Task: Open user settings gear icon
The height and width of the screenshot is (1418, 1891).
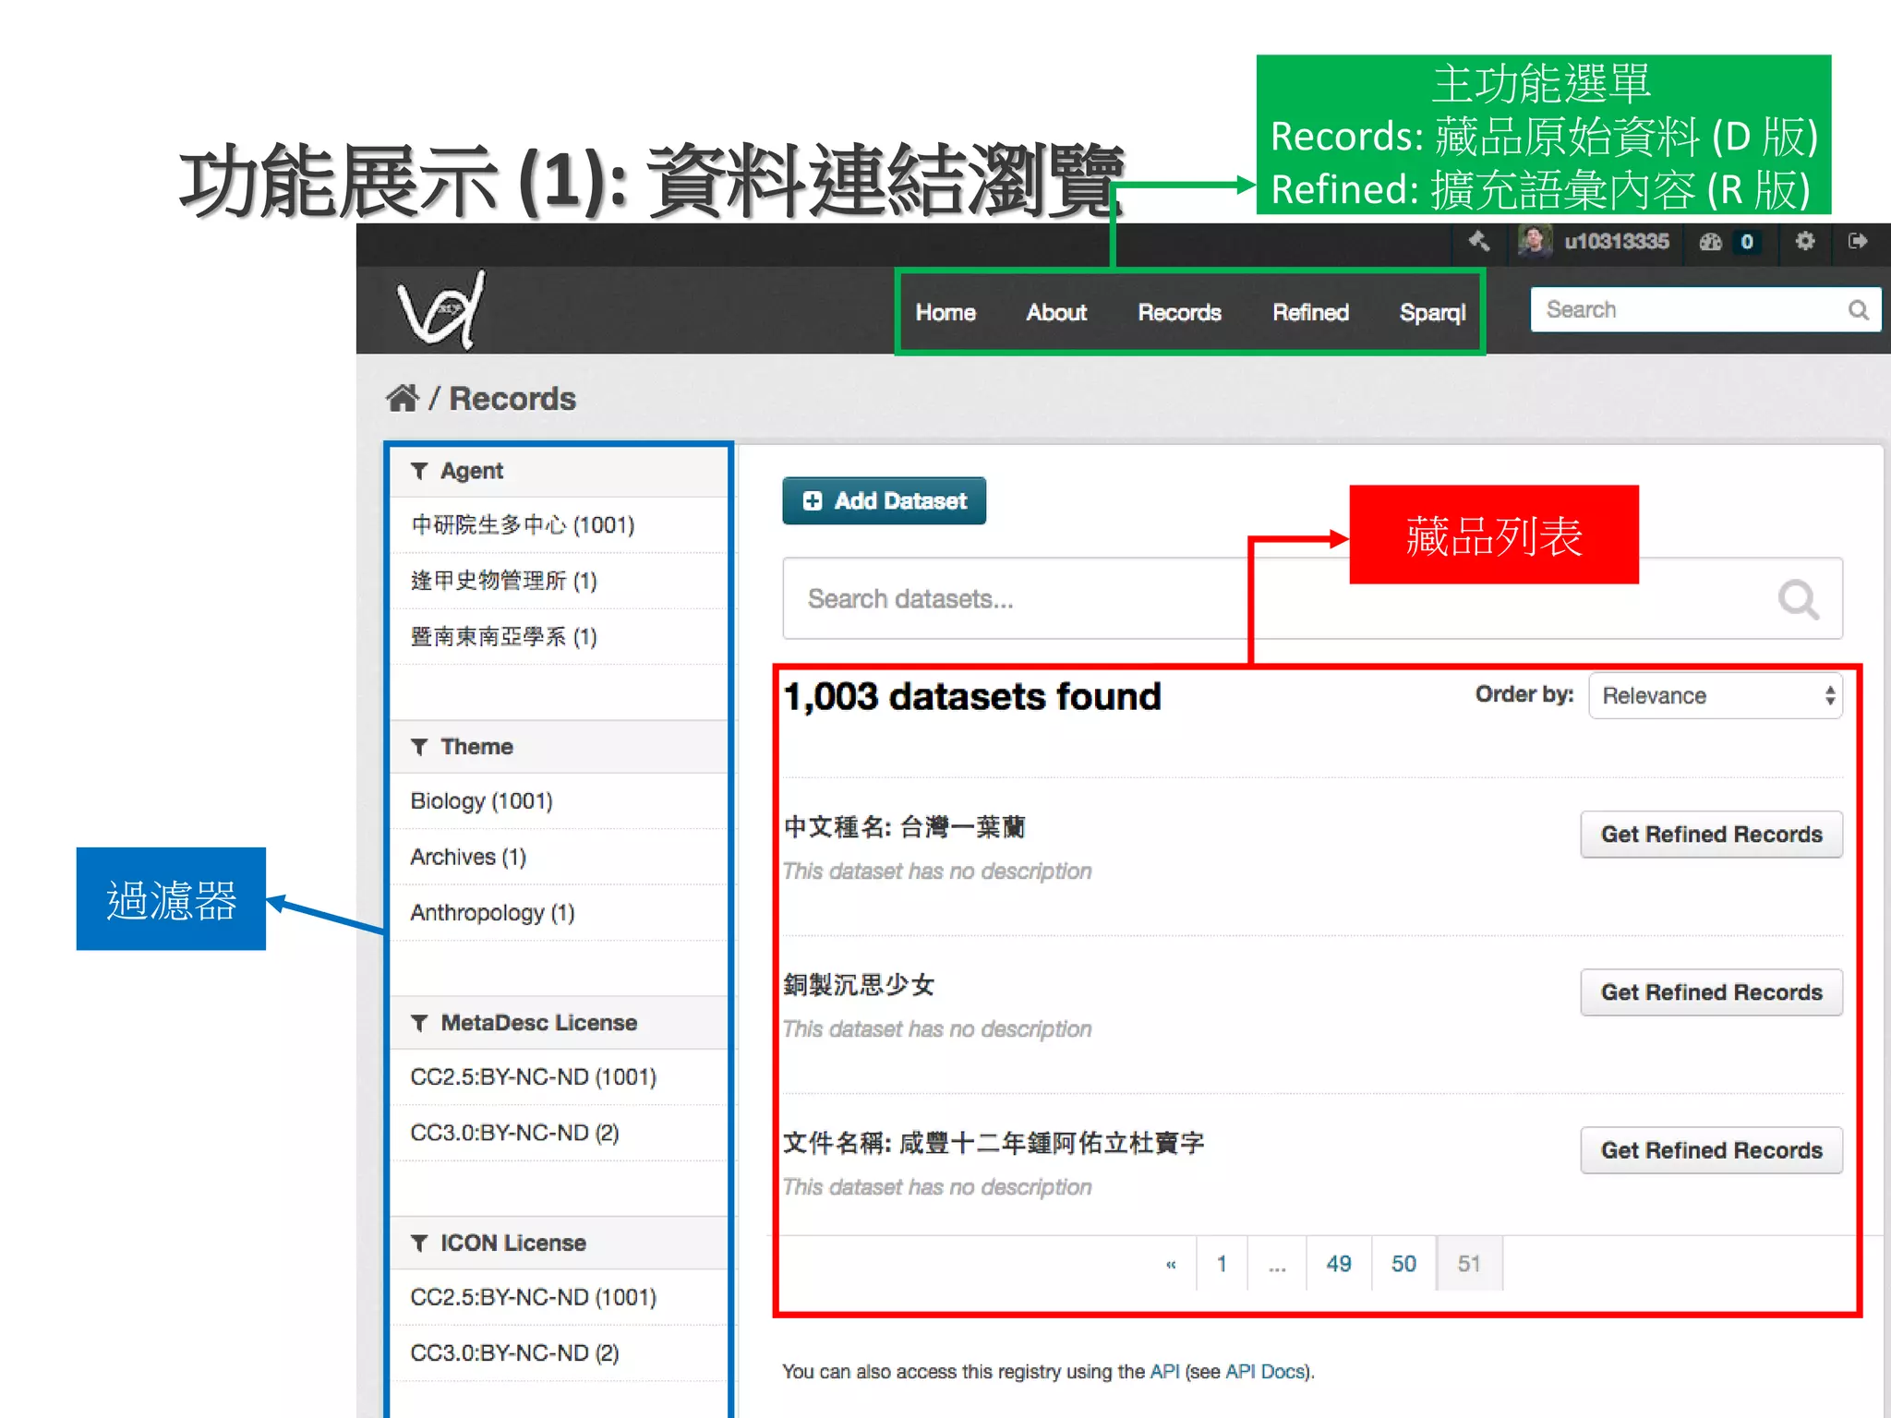Action: click(x=1804, y=242)
